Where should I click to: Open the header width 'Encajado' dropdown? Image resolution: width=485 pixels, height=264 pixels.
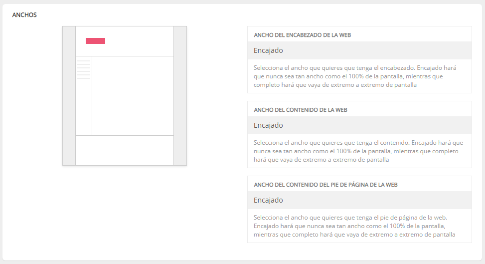point(359,50)
